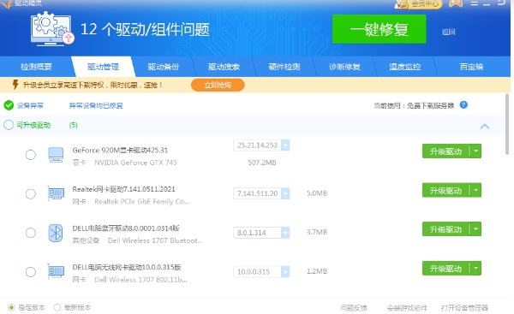Select the 稳定版本 radio button
514x314 pixels.
11,307
